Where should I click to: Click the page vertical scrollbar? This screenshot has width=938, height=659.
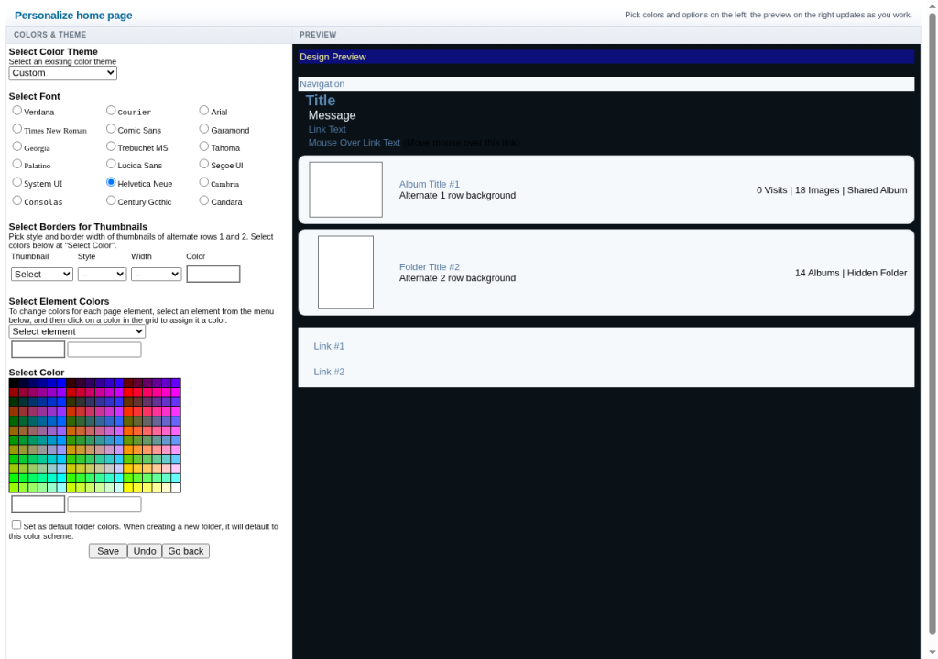pos(932,323)
